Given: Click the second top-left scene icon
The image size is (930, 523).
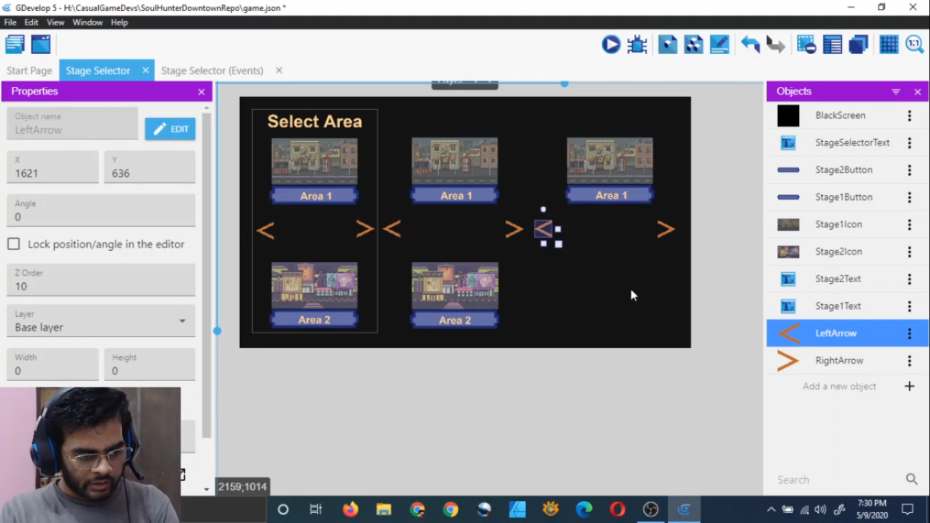Looking at the screenshot, I should point(41,44).
